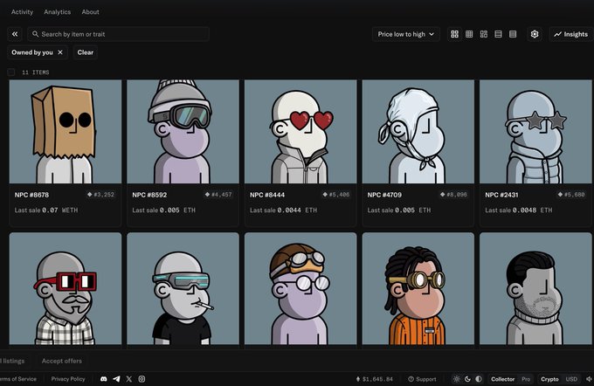Screen dimensions: 594x386
Task: Open the heart glasses NPC #8444 image
Action: [300, 132]
